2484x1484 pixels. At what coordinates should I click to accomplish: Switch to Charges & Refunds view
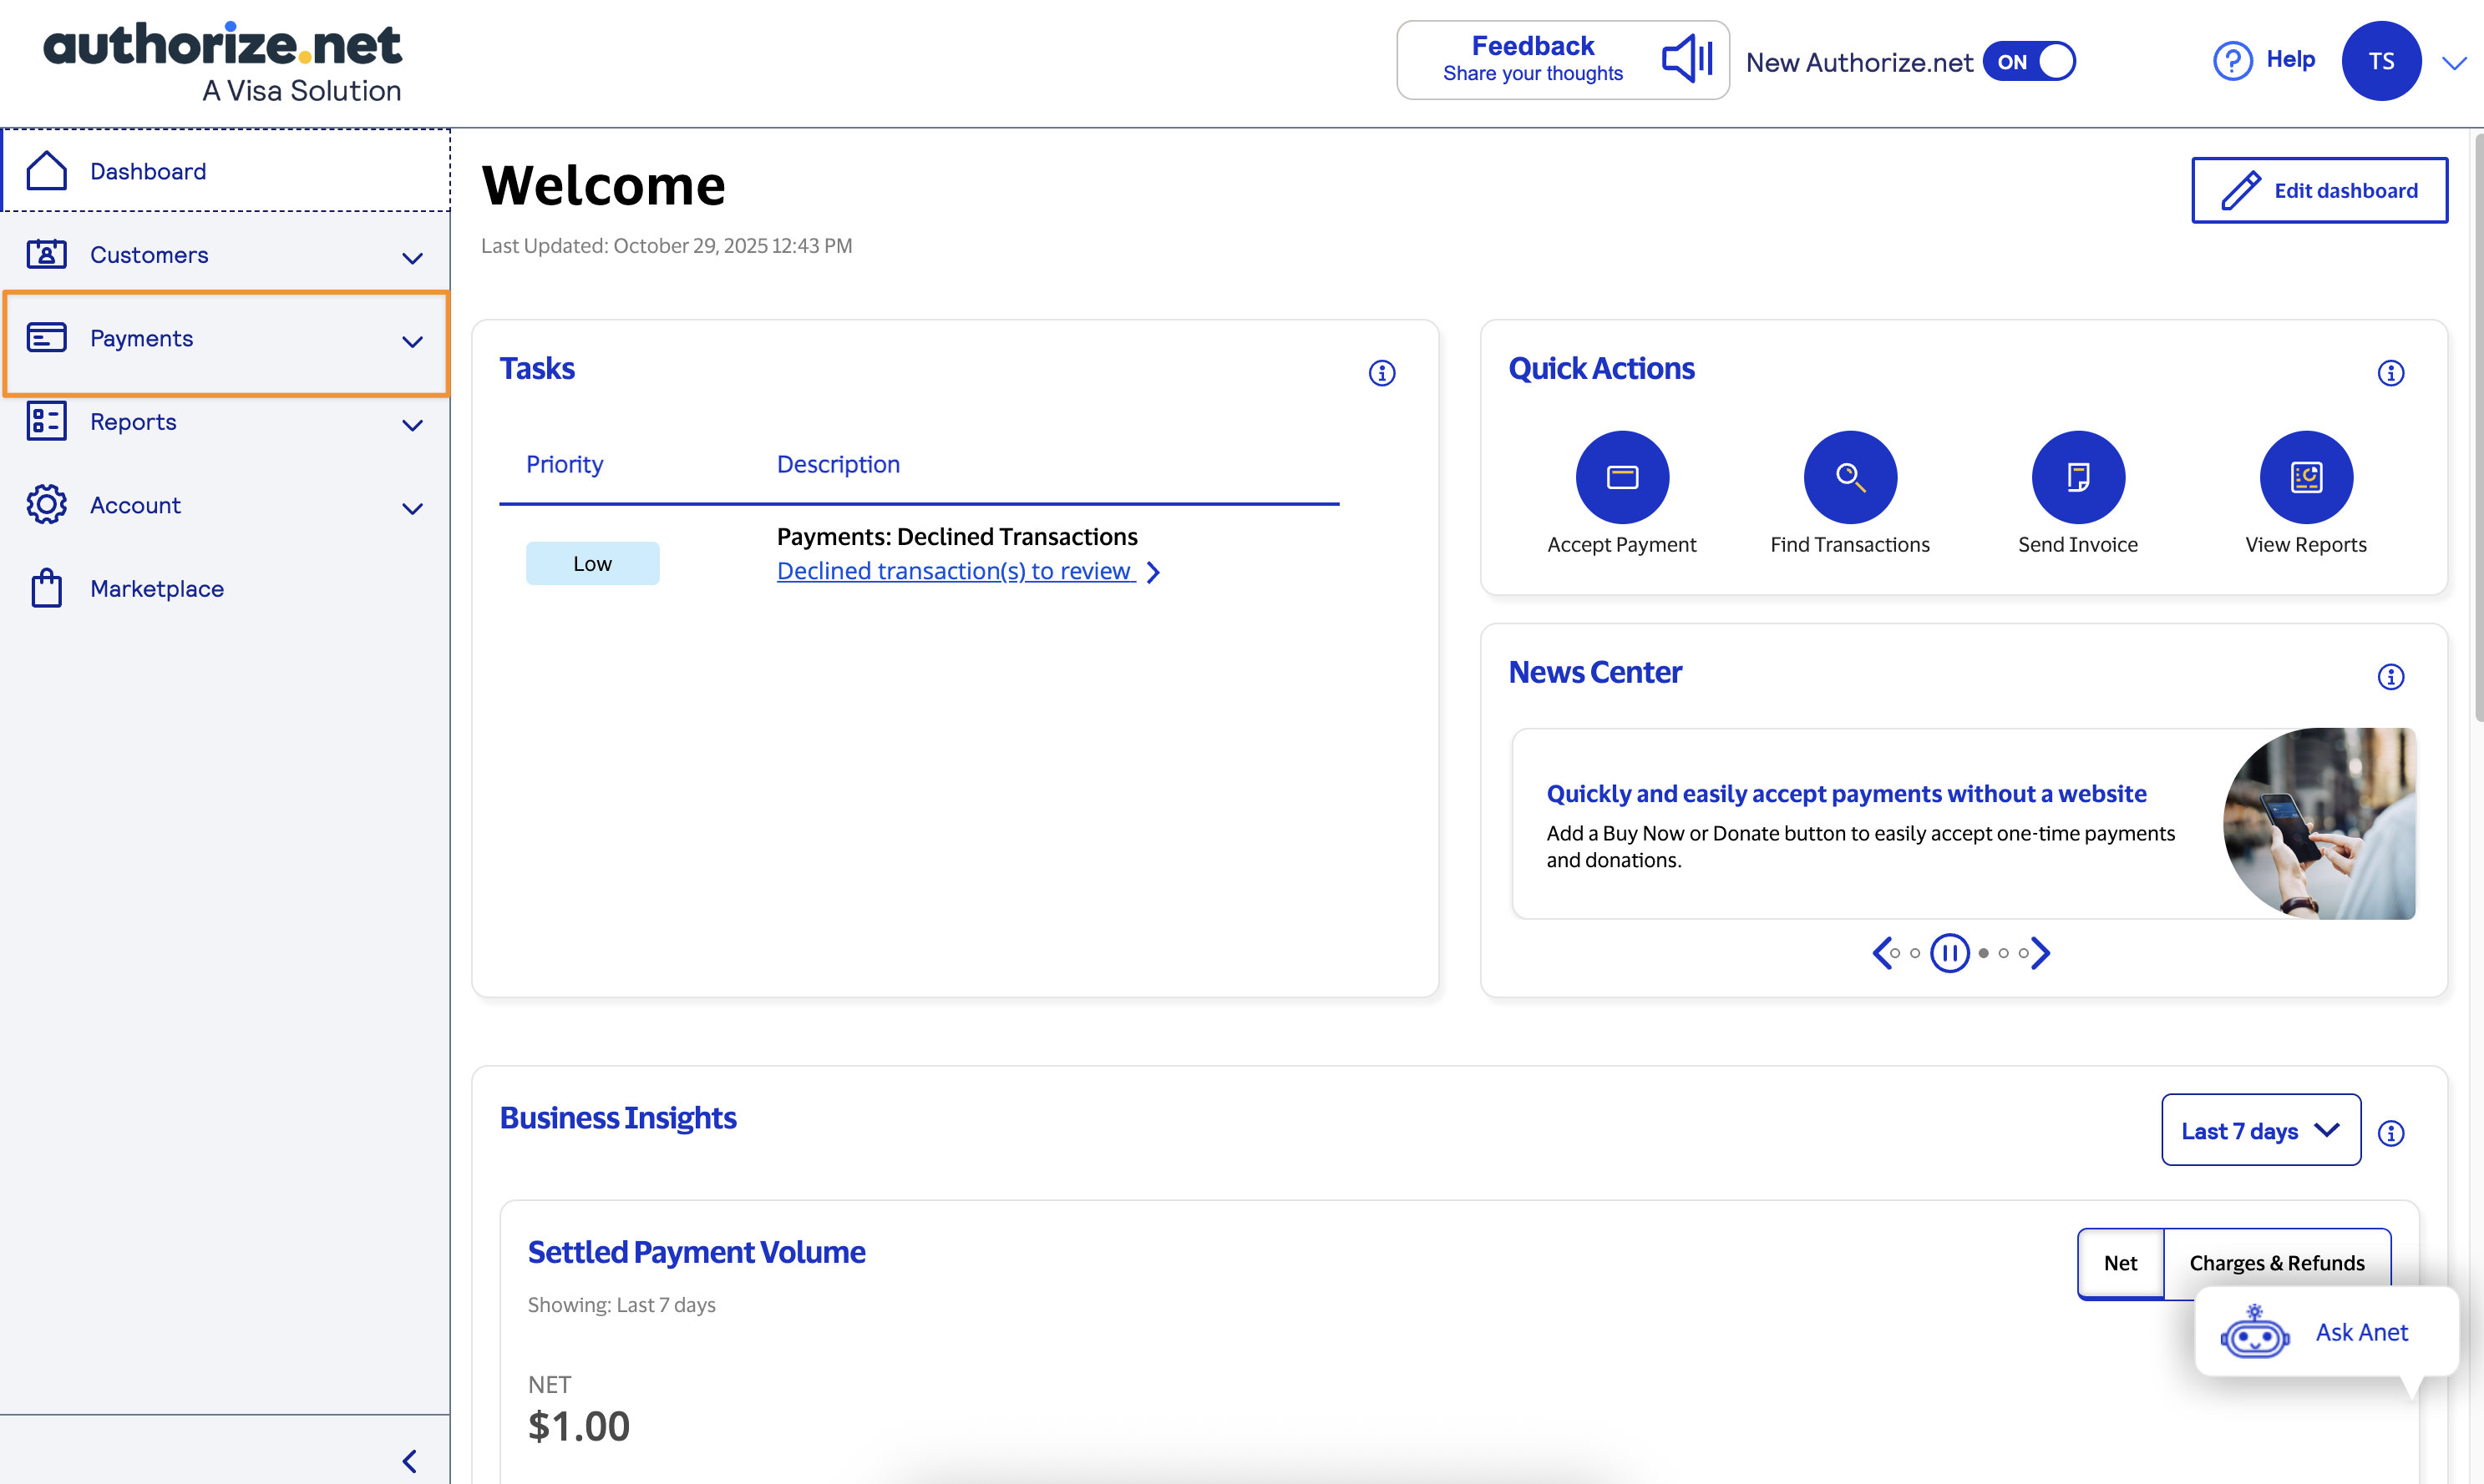click(x=2276, y=1263)
